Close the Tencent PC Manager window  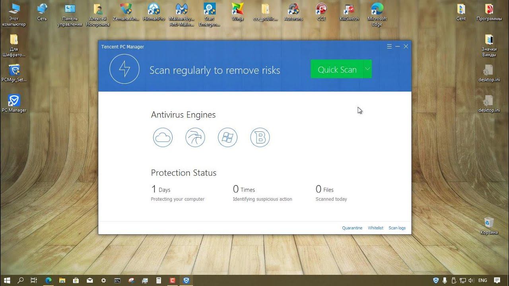406,46
